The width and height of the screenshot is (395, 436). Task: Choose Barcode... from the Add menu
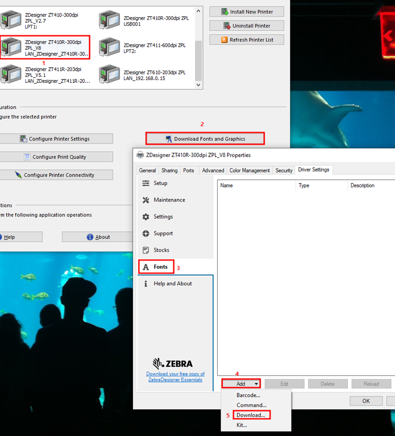[x=248, y=395]
